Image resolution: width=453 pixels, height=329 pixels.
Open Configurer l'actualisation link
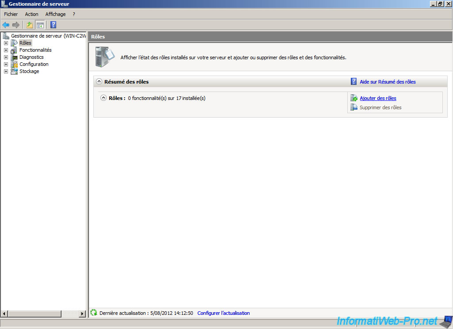pos(223,313)
